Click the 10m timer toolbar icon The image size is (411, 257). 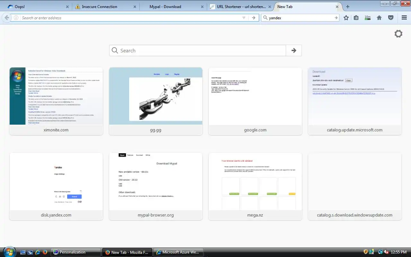[368, 18]
